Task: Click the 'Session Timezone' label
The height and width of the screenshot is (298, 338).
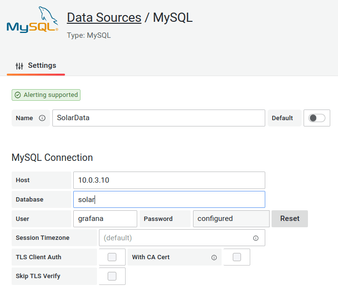Action: (43, 238)
